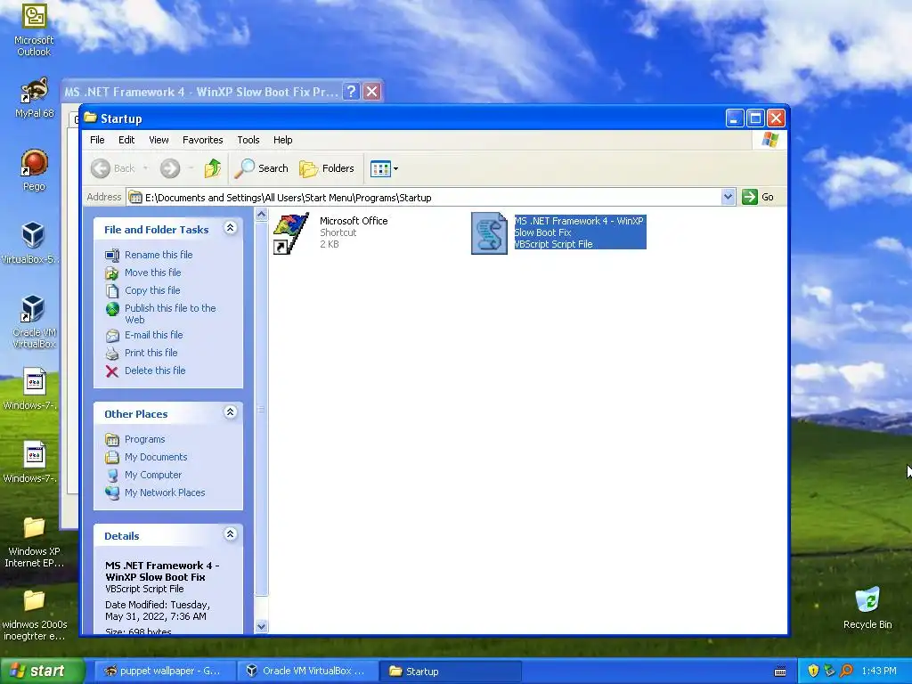Click Print this file
Image resolution: width=912 pixels, height=684 pixels.
point(142,353)
